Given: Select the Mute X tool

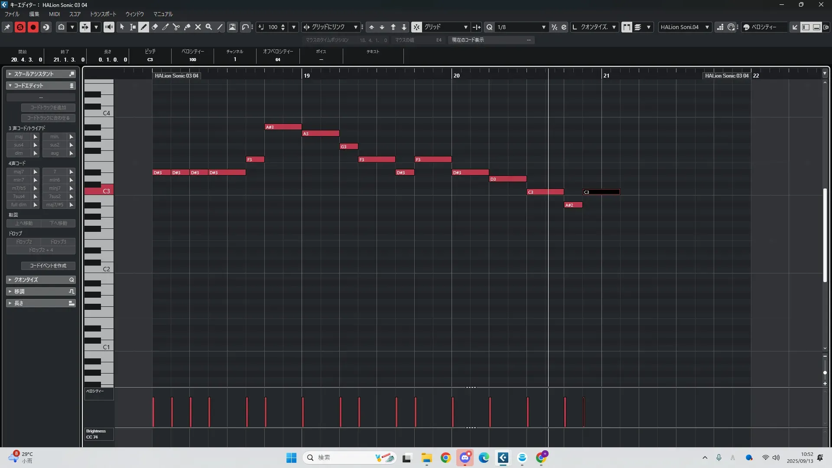Looking at the screenshot, I should (x=198, y=27).
